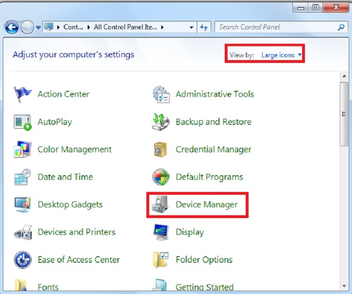
Task: Click the vertical scrollbar thumb
Action: (x=344, y=113)
